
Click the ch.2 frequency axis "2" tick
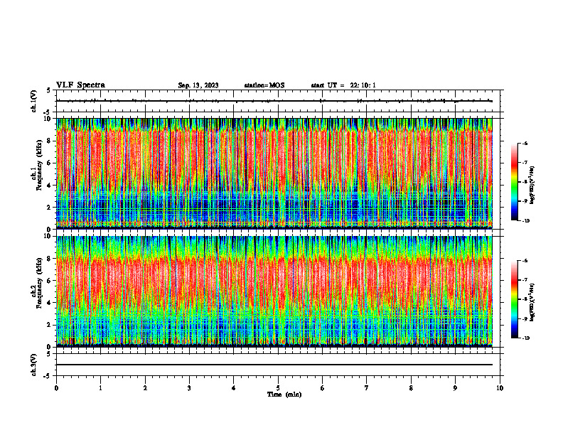coord(50,325)
